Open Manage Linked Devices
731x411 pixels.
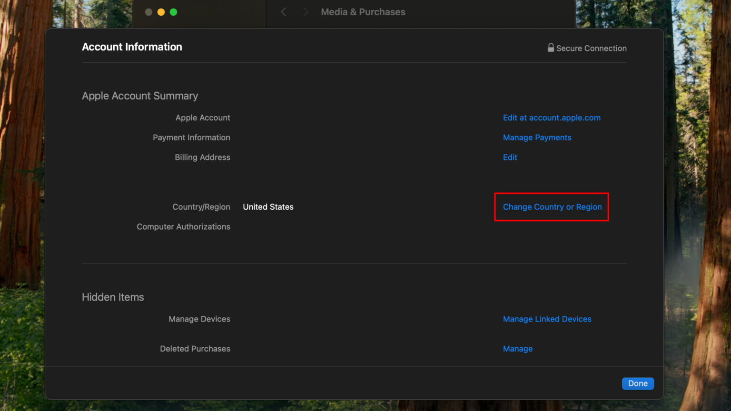pyautogui.click(x=547, y=319)
